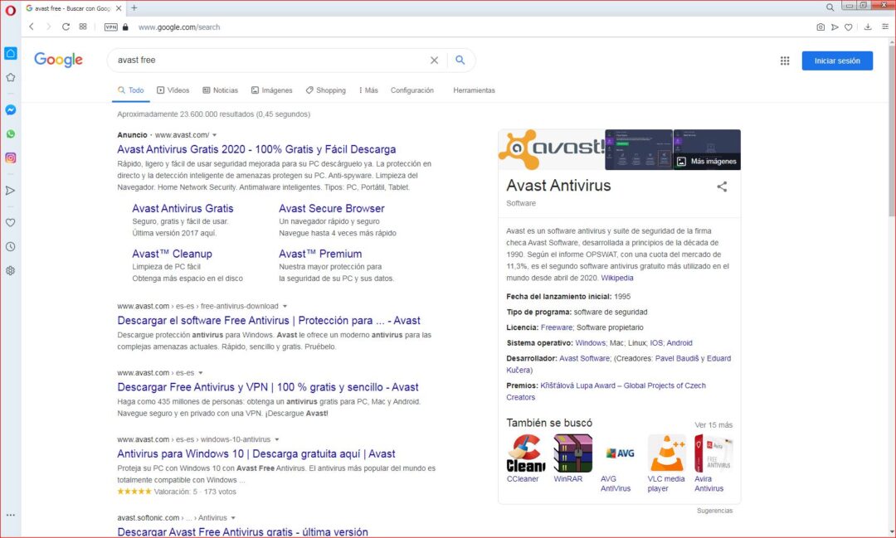Share the Avast Antivirus knowledge panel
The height and width of the screenshot is (538, 896).
[722, 187]
